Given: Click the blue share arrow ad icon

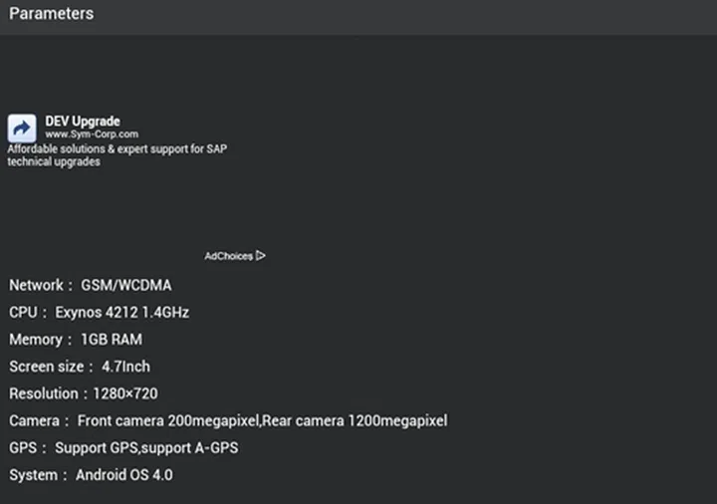Looking at the screenshot, I should [22, 128].
